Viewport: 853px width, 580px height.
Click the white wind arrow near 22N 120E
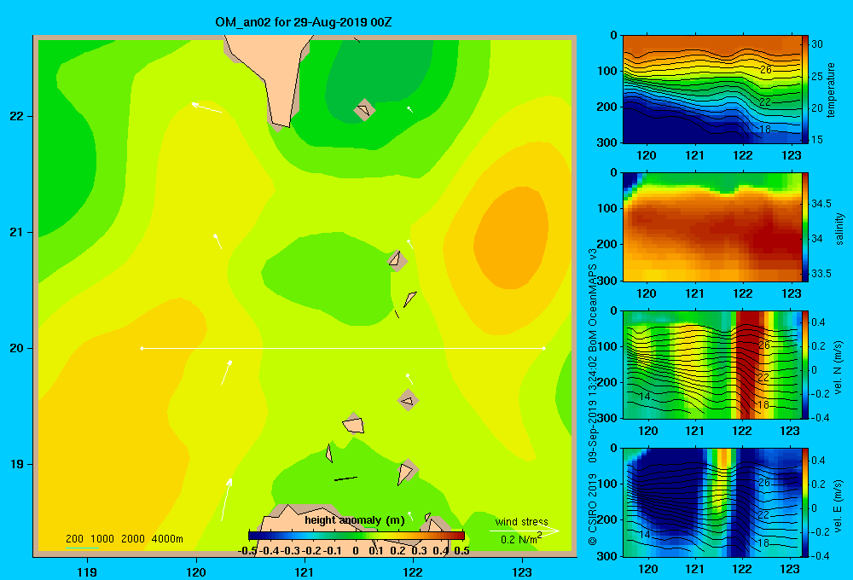pyautogui.click(x=206, y=107)
